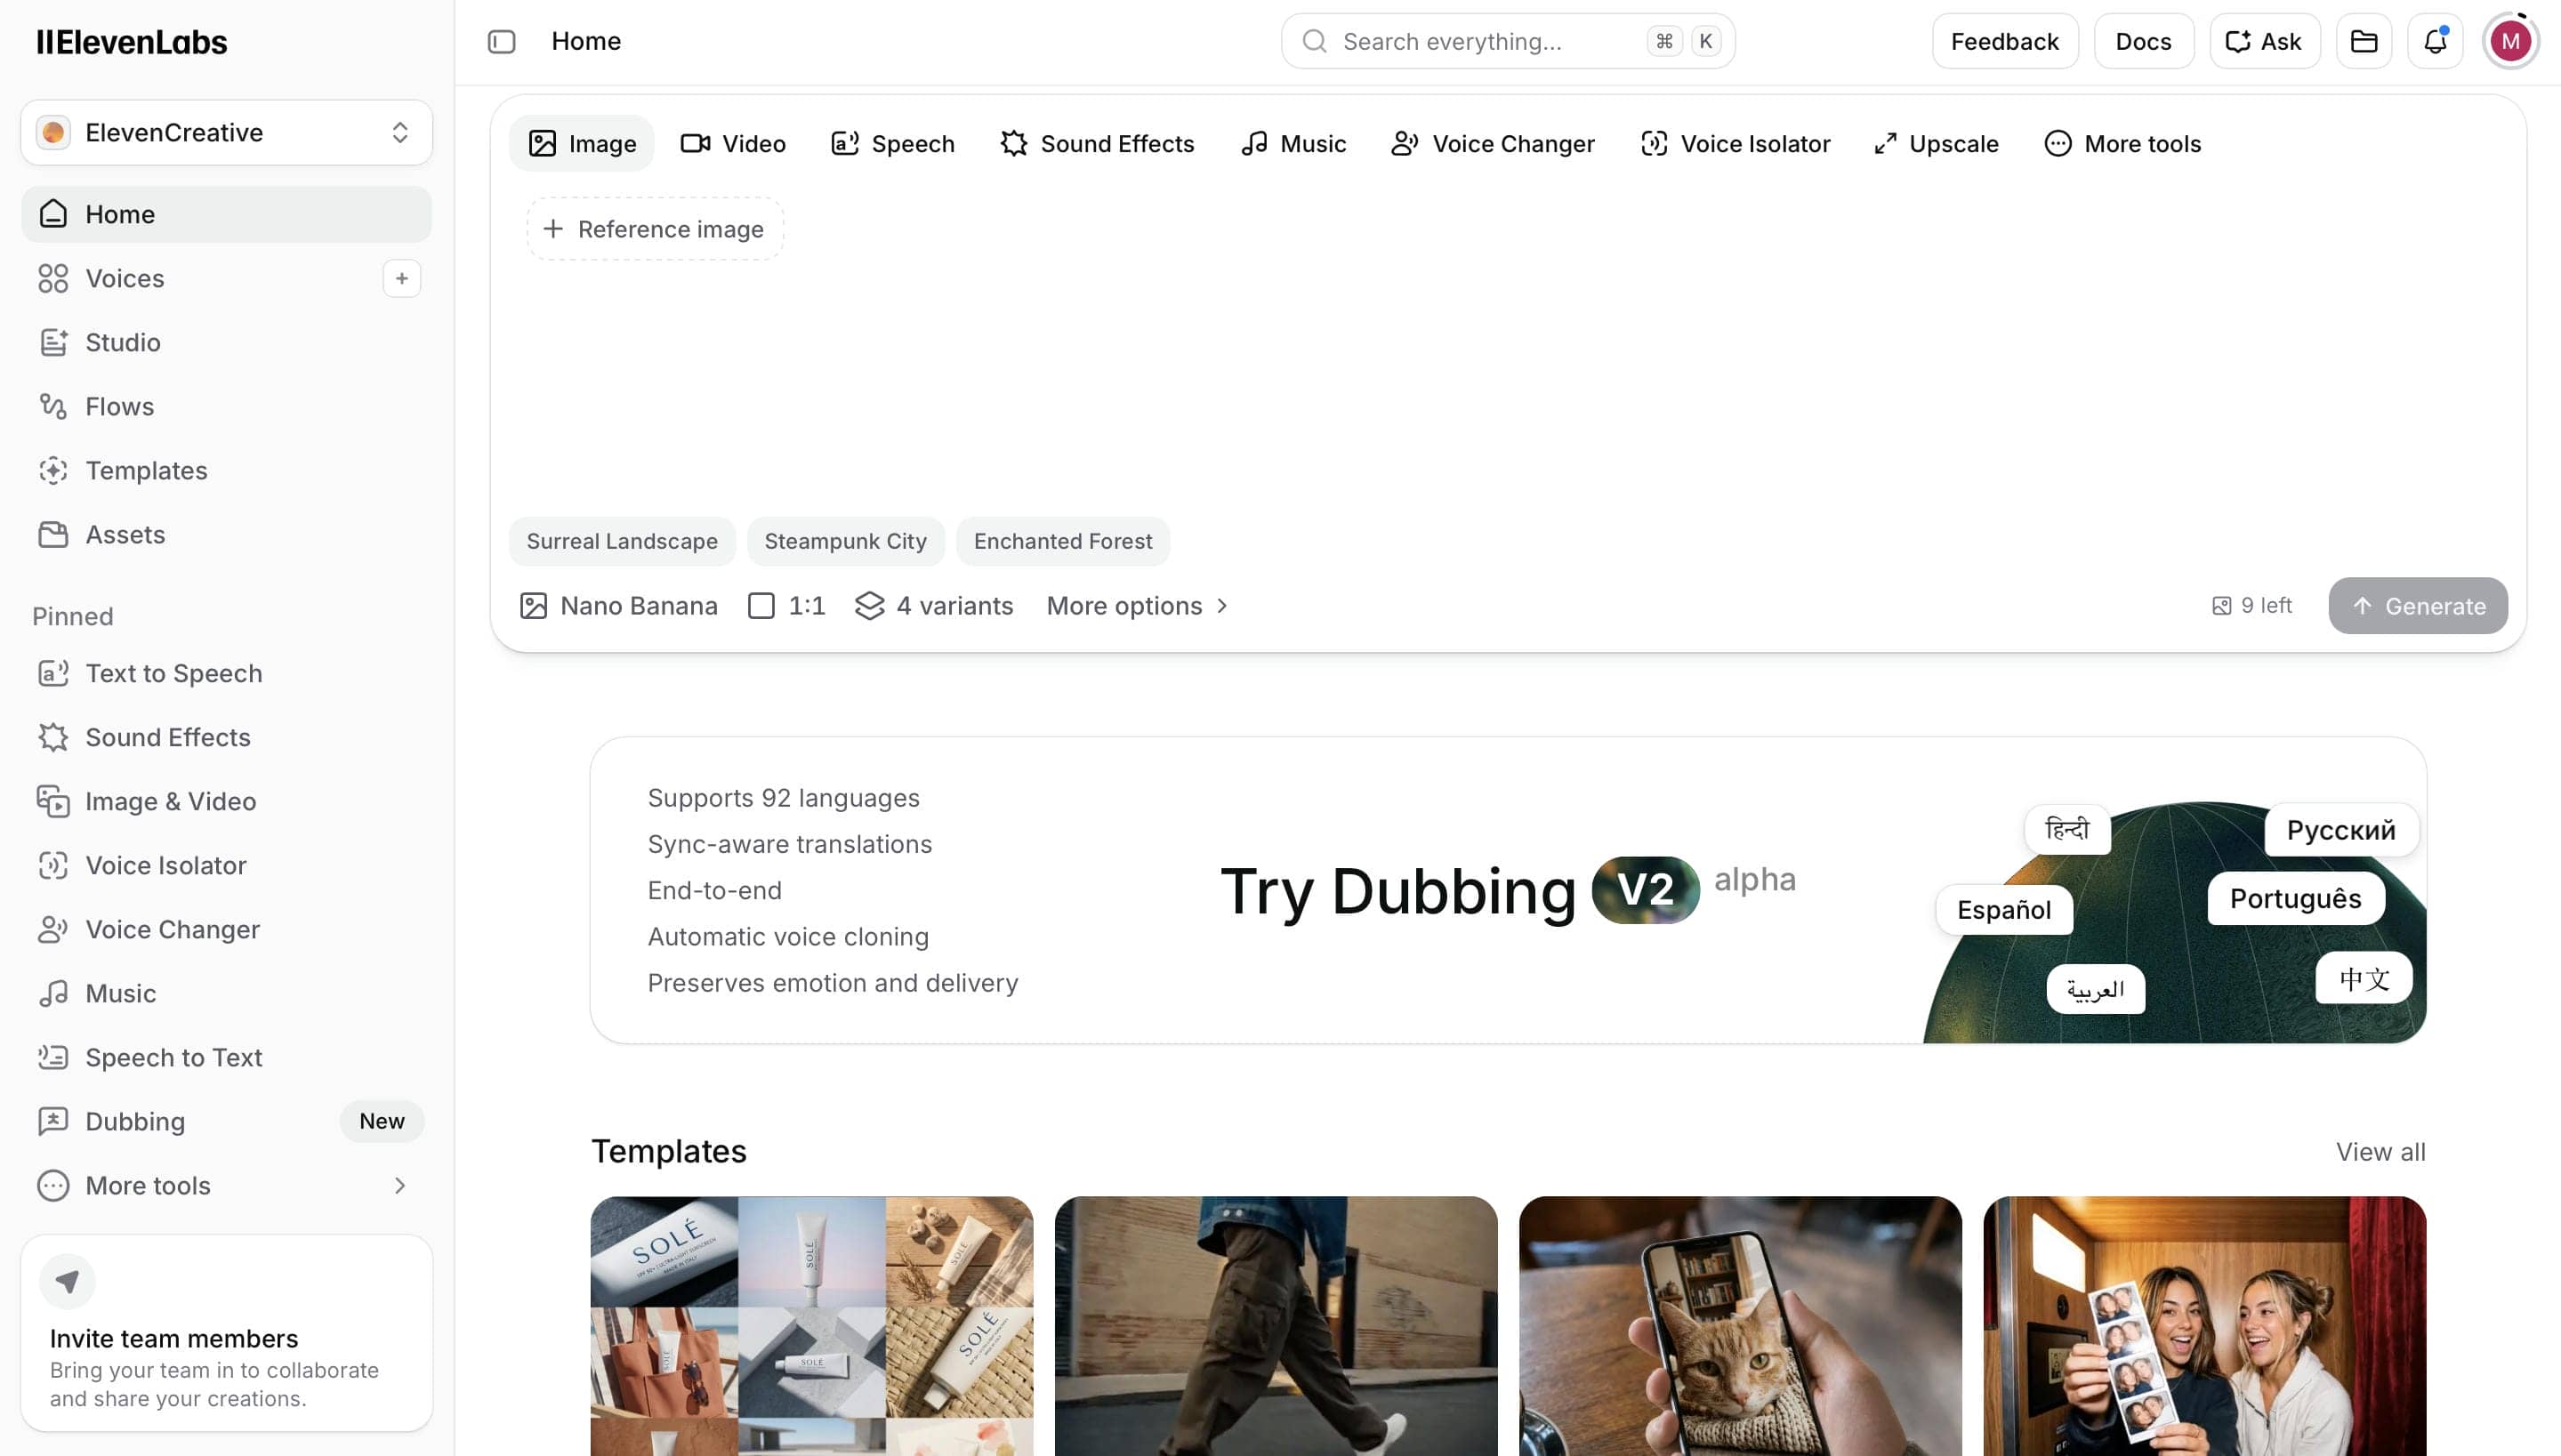This screenshot has height=1456, width=2561.
Task: Switch to the Sound Effects tab
Action: point(1097,144)
